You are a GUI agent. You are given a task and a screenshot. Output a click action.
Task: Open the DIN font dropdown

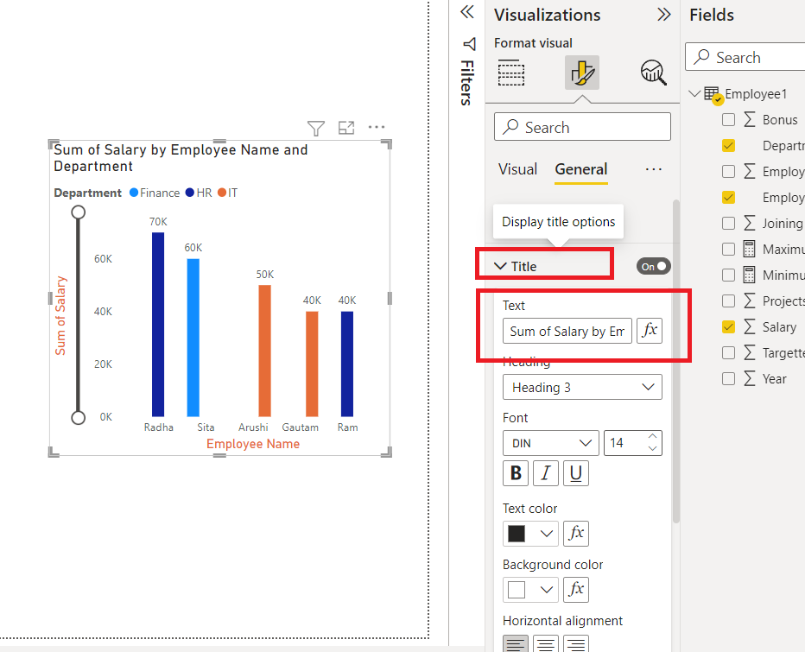pos(550,442)
